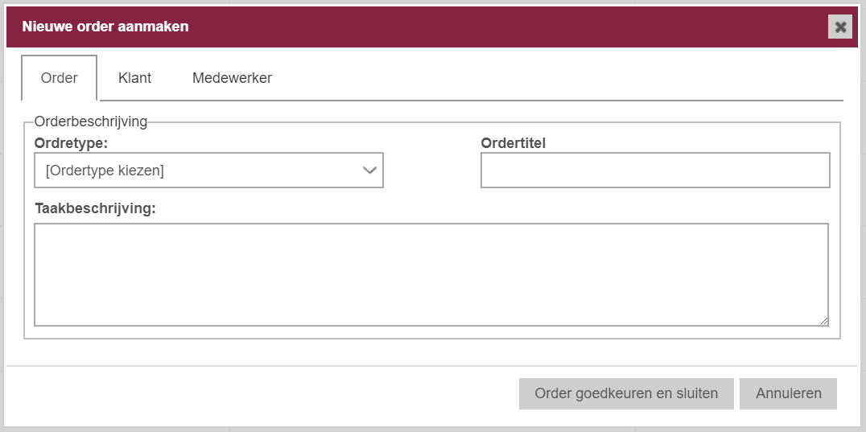Screen dimensions: 866x432
Task: Click the Nieuwe order aanmaken title text
Action: pyautogui.click(x=105, y=27)
